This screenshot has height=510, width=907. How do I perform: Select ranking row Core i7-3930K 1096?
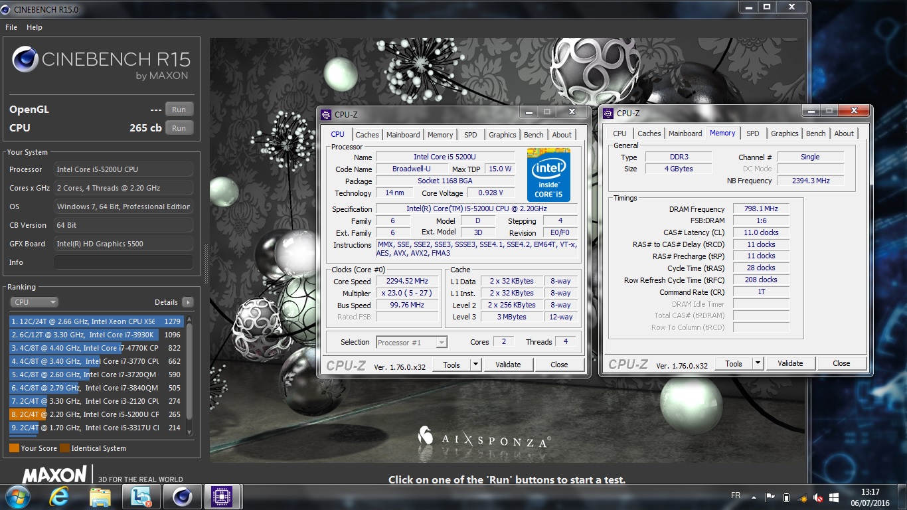point(96,335)
